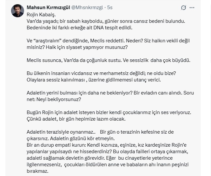Screen dimensions: 211x176
Task: Open the Grok explain-post icon
Action: [x=184, y=7]
